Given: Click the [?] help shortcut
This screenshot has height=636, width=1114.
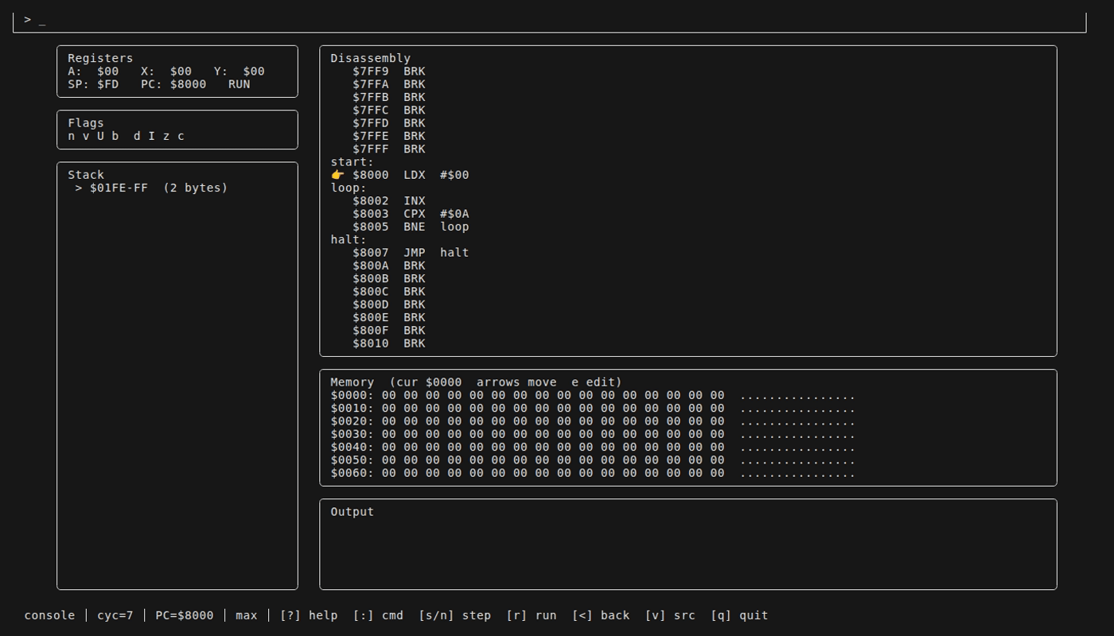Looking at the screenshot, I should click(x=309, y=615).
